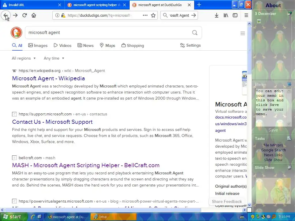Click the browser Back arrow
295x221 pixels.
6,15
